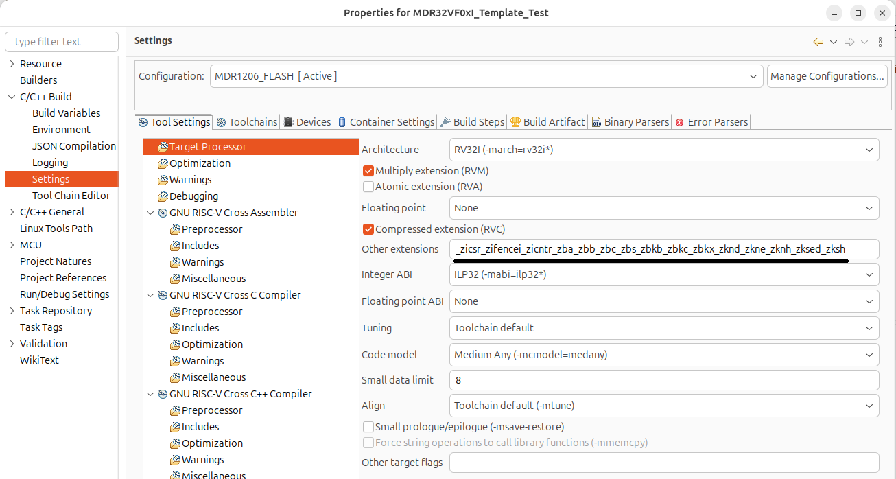Viewport: 896px width, 479px height.
Task: Click the Optimization folder icon under Target Processor
Action: (x=163, y=163)
